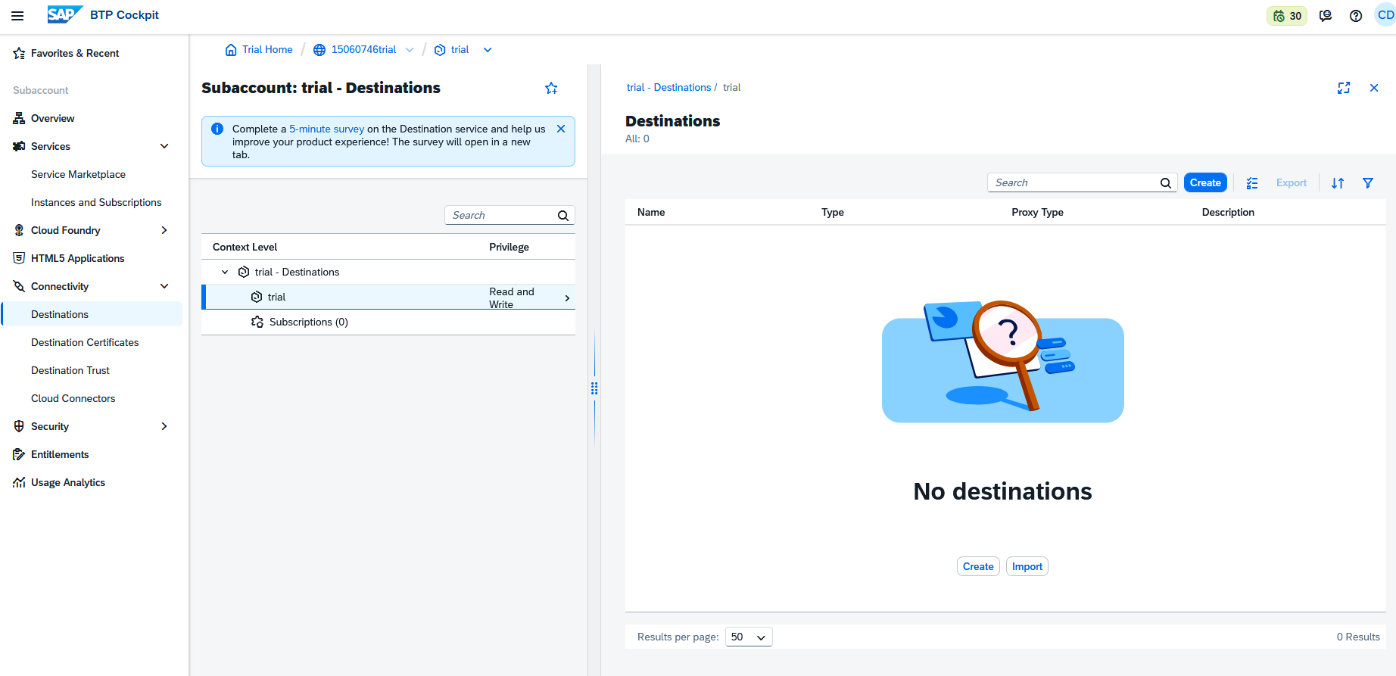Toggle multi-select mode icon in Destinations toolbar
The width and height of the screenshot is (1396, 676).
1252,183
